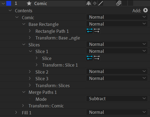This screenshot has height=117, width=150.
Task: Collapse the Slices group
Action: coord(24,45)
